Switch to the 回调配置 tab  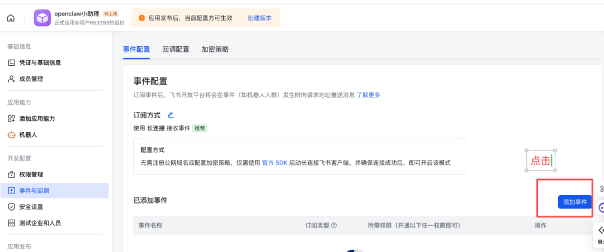[x=176, y=49]
